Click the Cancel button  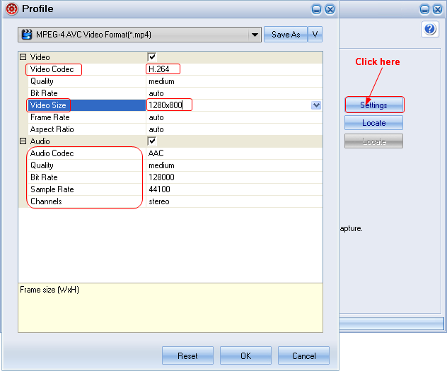point(304,355)
